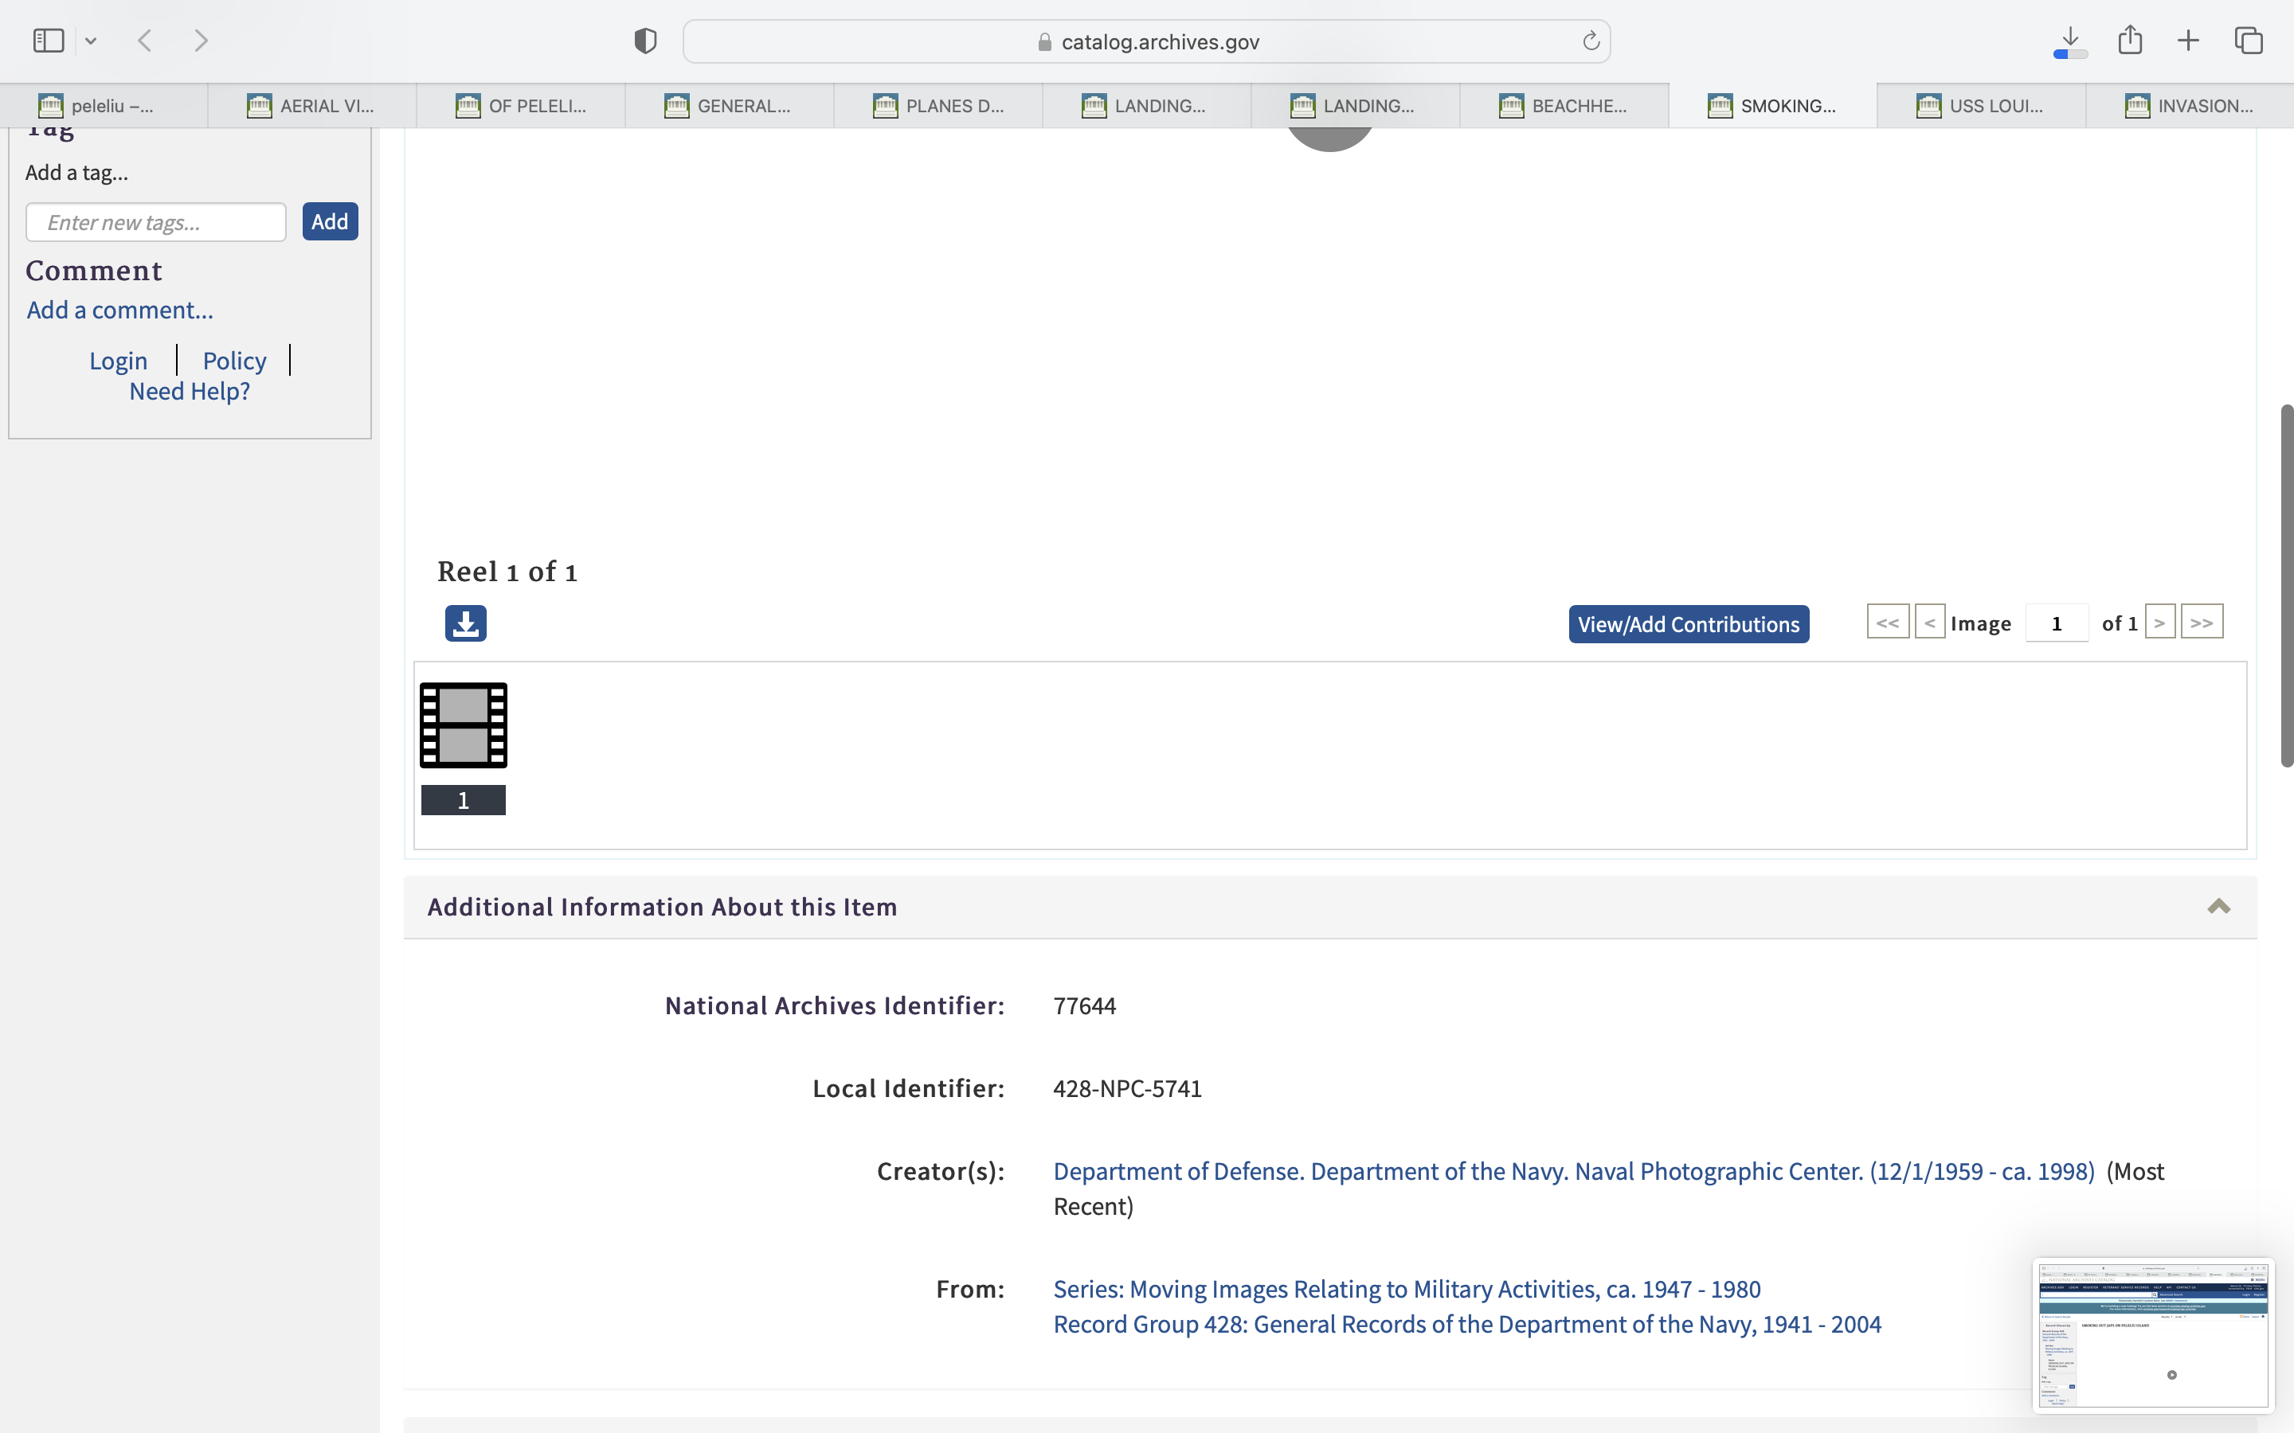Image resolution: width=2294 pixels, height=1433 pixels.
Task: Toggle the Safari sidebar icon
Action: (49, 41)
